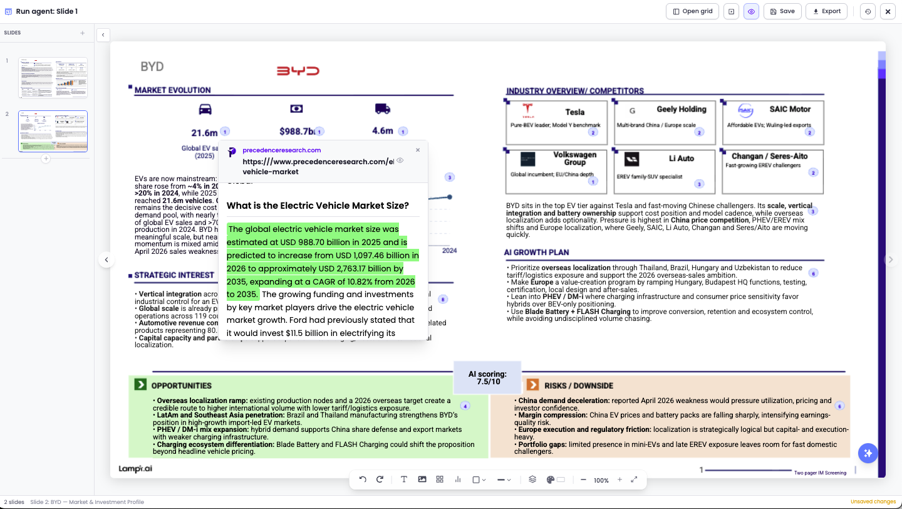The image size is (902, 509).
Task: Go to previous slide with left arrow
Action: click(106, 260)
